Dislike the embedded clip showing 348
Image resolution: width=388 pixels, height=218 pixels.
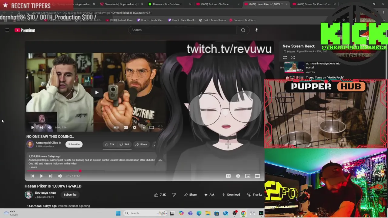[x=124, y=144]
